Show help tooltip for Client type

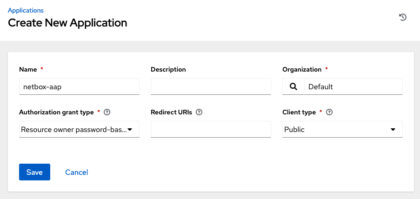coord(329,112)
